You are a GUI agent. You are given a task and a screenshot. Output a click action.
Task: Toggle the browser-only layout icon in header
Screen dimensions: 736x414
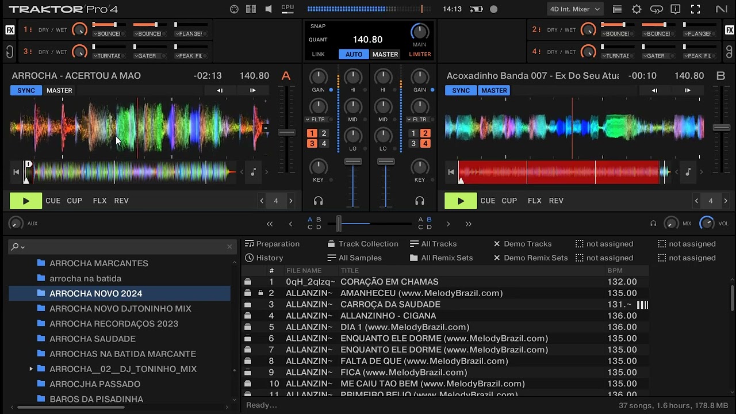[617, 9]
